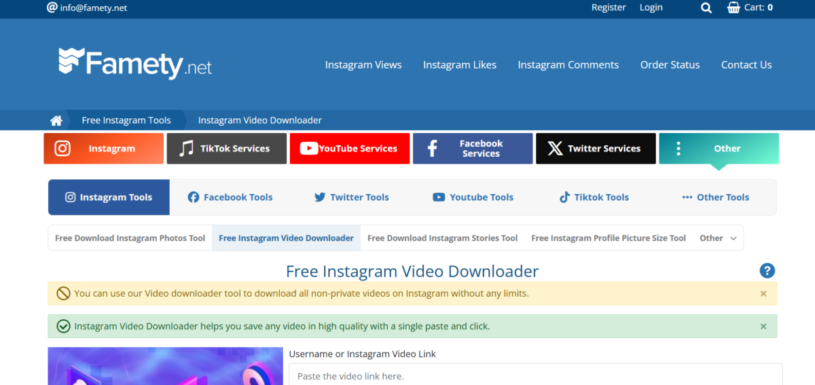Open the Twitter Services X button

(x=596, y=149)
